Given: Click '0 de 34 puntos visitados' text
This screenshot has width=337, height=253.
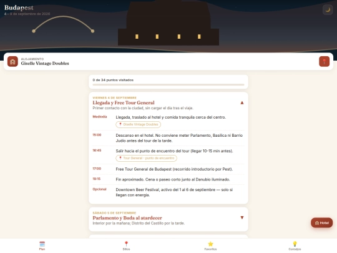Looking at the screenshot, I should pos(113,80).
